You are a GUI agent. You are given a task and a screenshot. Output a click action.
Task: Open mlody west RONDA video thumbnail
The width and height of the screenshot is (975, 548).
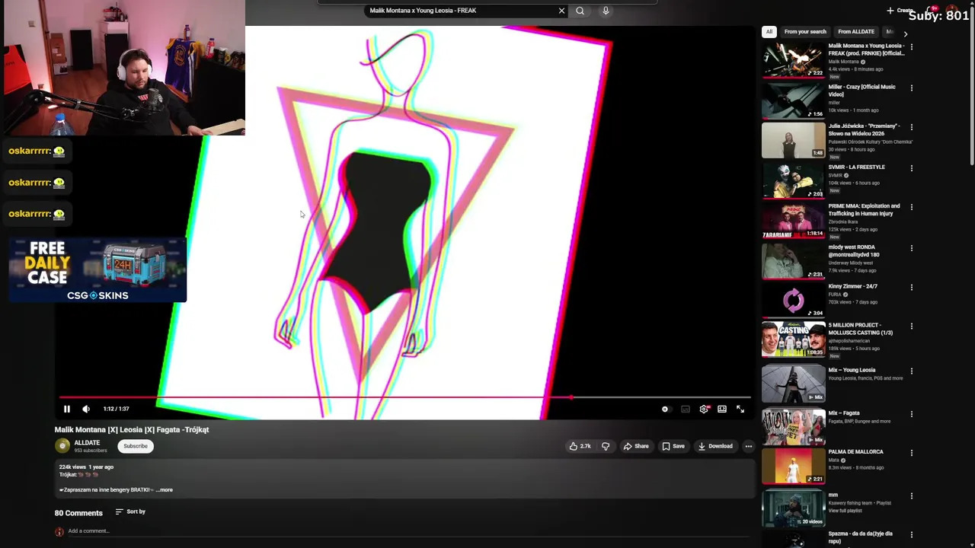coord(793,261)
